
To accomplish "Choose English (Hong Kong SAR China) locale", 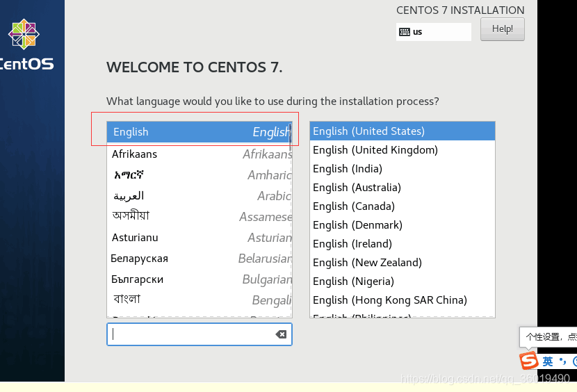I will click(x=403, y=300).
